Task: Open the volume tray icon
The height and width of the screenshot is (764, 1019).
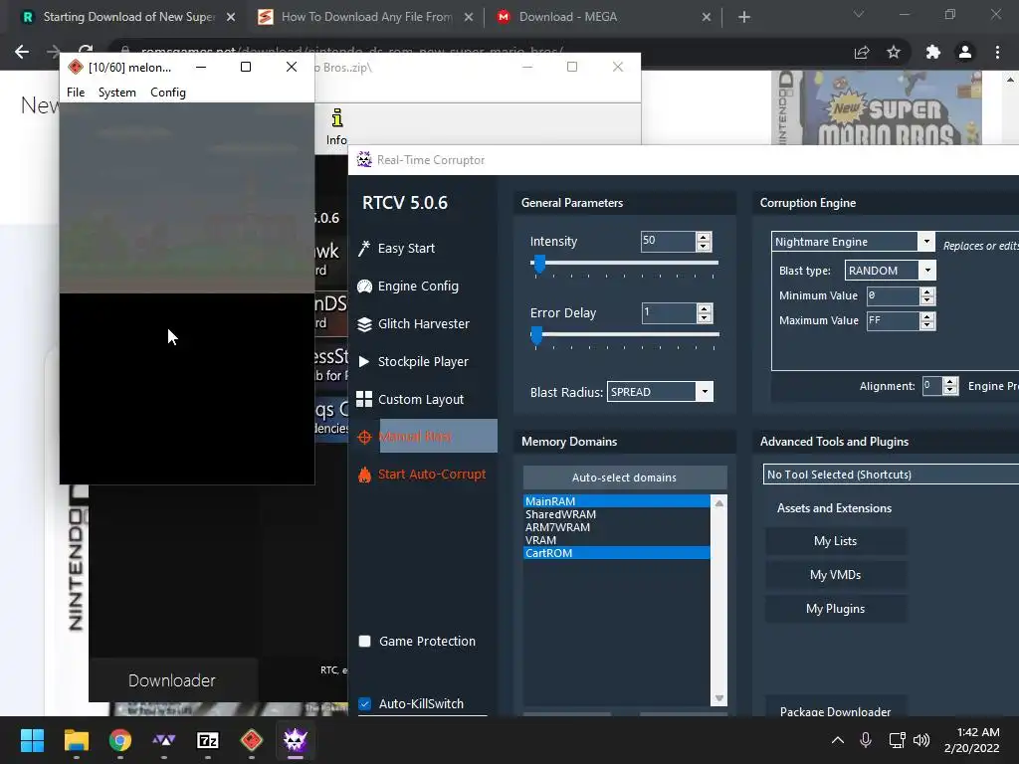Action: (x=921, y=740)
